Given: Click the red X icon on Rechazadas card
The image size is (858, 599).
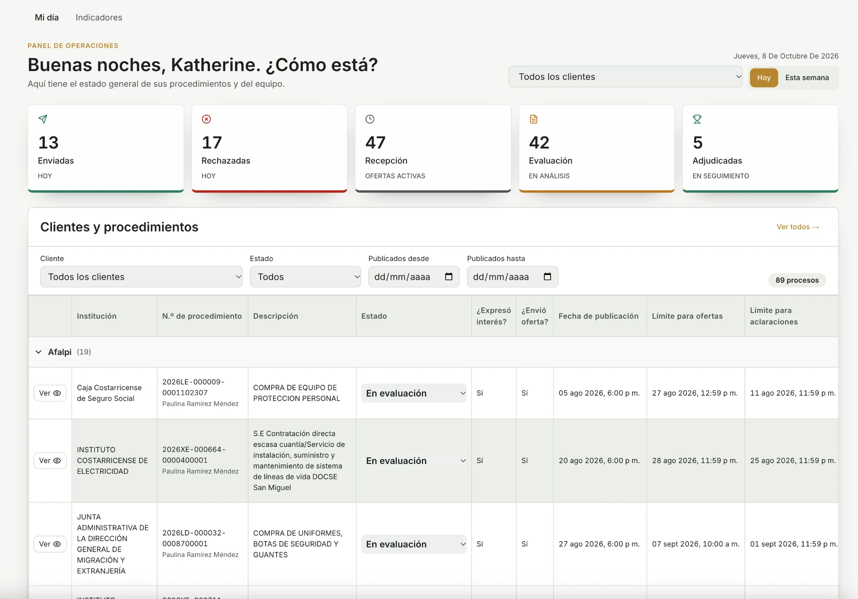Looking at the screenshot, I should [206, 119].
